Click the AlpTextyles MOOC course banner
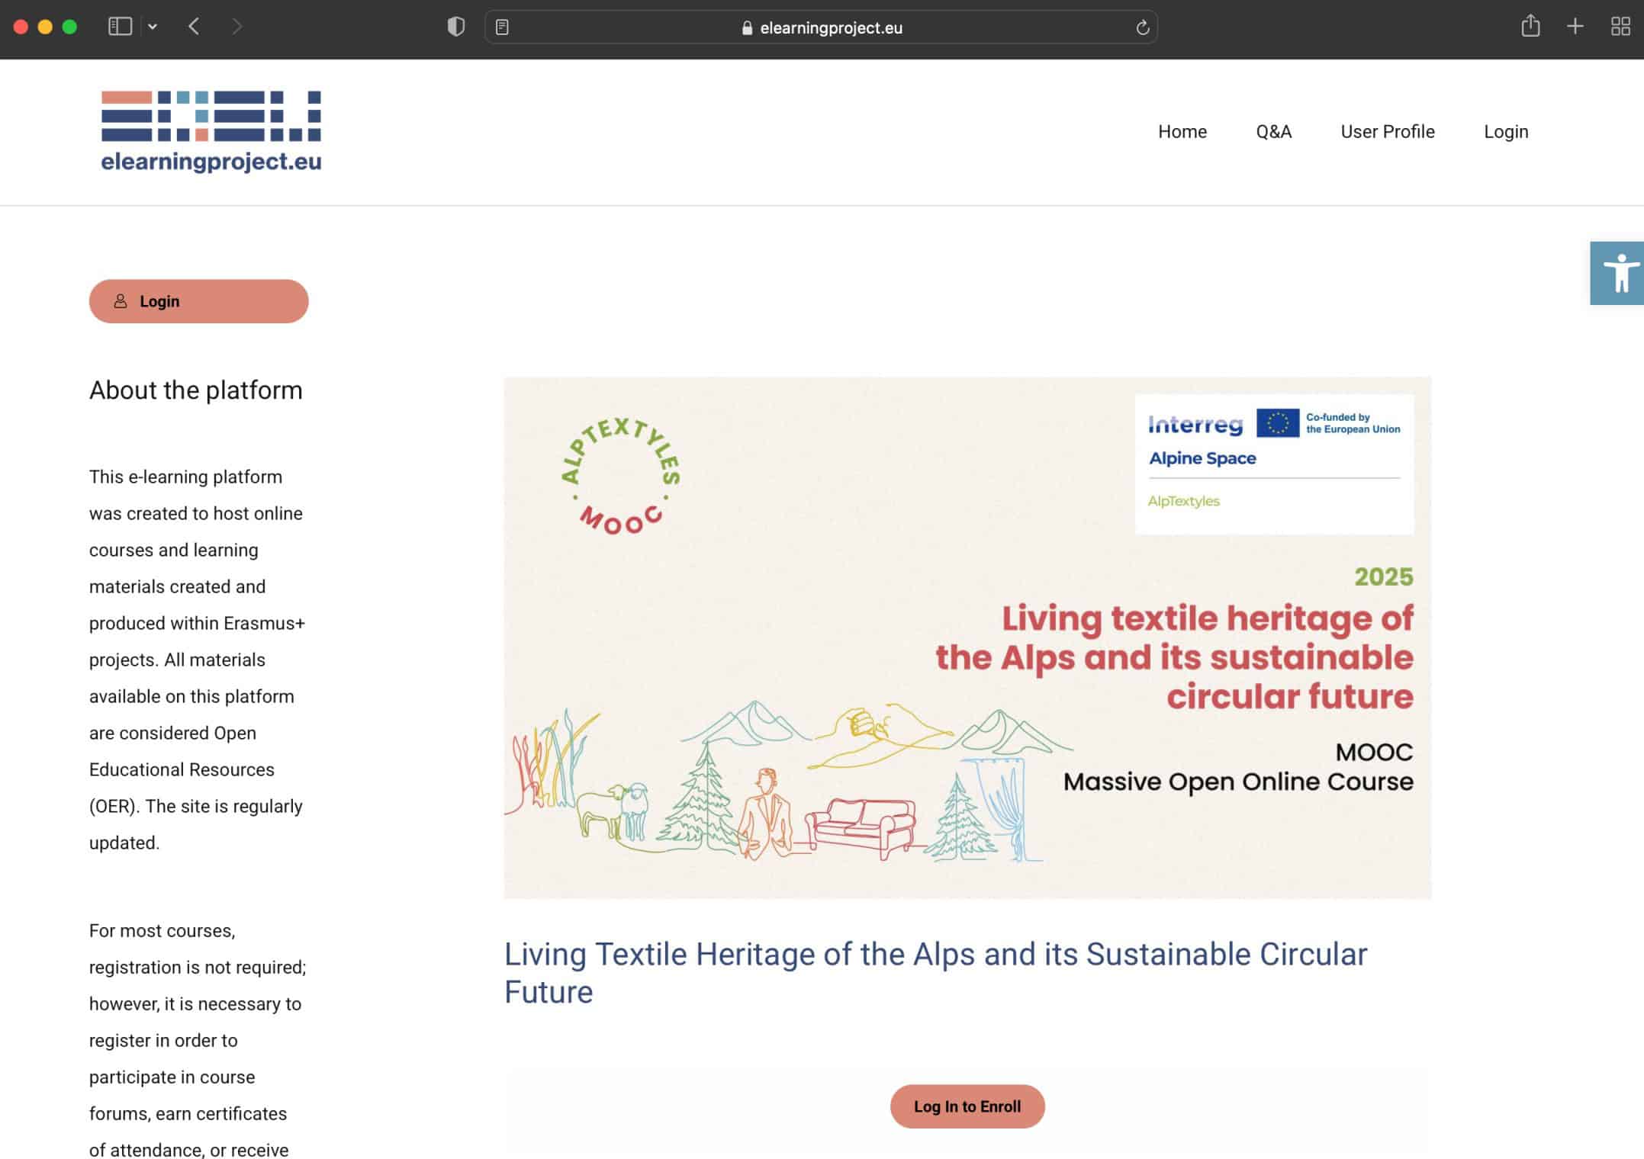 [x=967, y=637]
